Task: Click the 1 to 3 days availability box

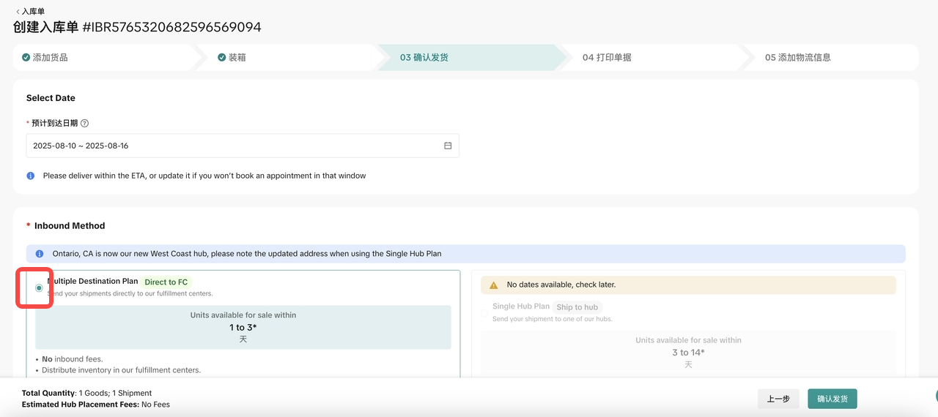Action: coord(243,327)
